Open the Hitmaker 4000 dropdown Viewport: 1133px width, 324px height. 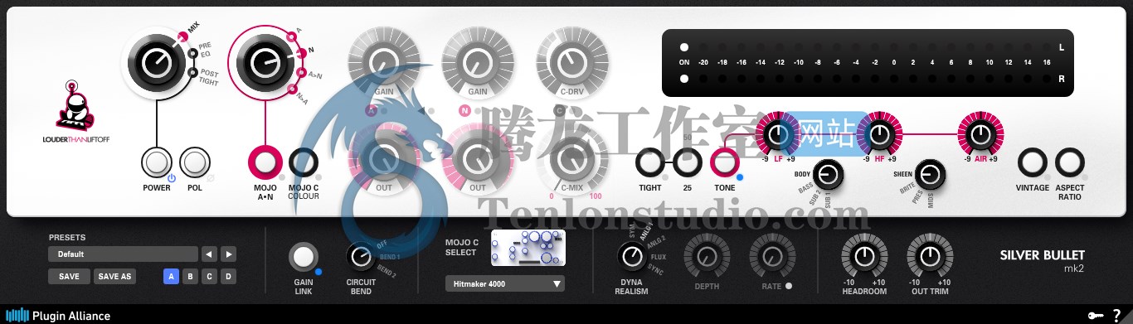504,284
